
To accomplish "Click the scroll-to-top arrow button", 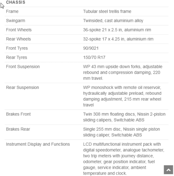I will tap(168, 169).
